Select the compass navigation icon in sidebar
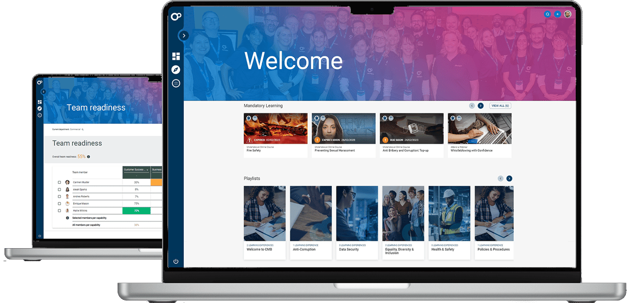This screenshot has width=628, height=303. click(175, 69)
